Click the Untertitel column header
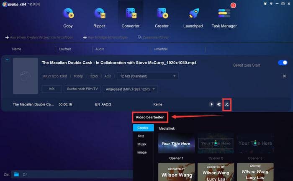This screenshot has height=181, width=293. (161, 49)
